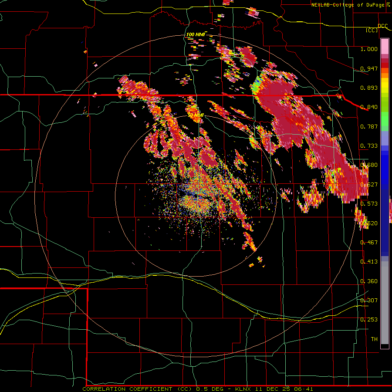392x392 pixels.
Task: Click the 0.947 scale label
Action: pyautogui.click(x=369, y=68)
